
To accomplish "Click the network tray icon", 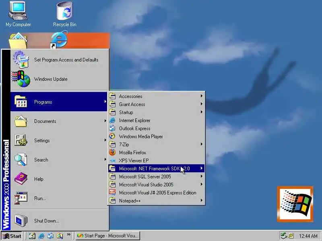I will click(284, 236).
